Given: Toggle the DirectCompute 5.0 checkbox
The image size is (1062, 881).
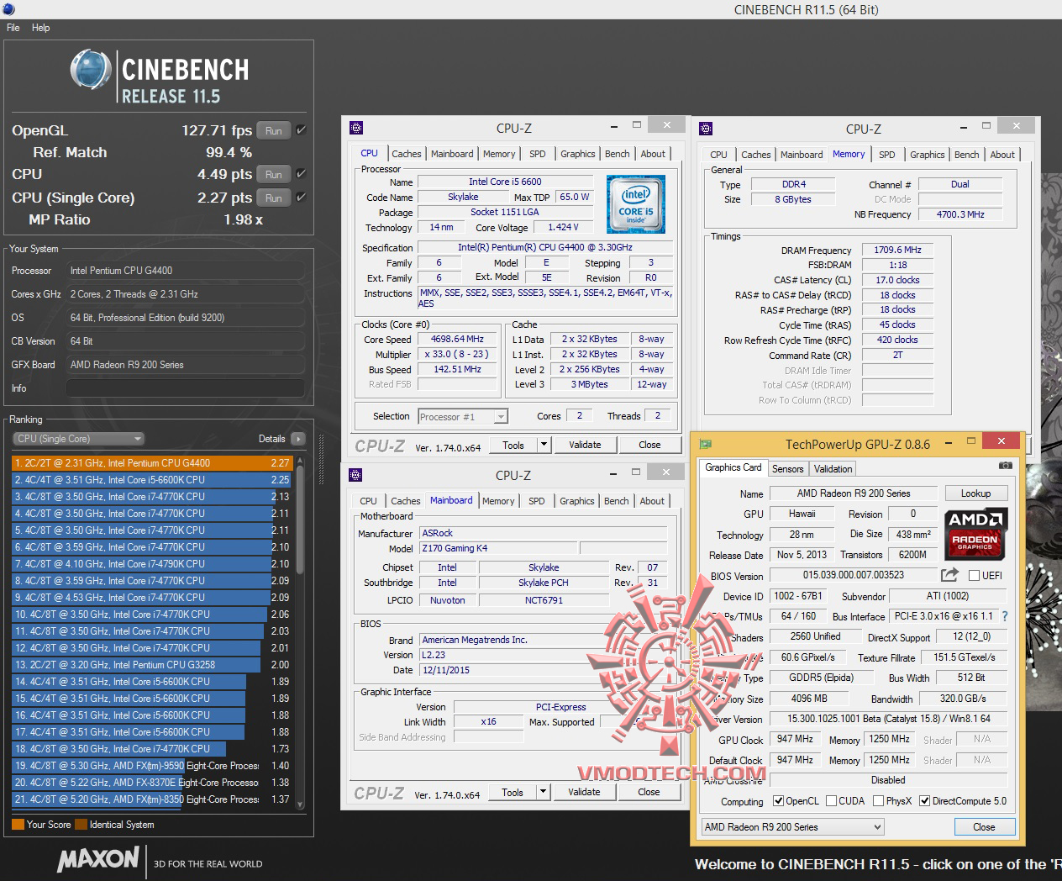Looking at the screenshot, I should pyautogui.click(x=925, y=801).
